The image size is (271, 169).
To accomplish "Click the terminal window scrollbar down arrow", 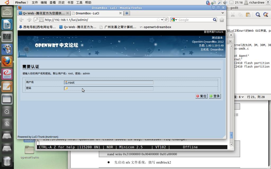I will 231,144.
